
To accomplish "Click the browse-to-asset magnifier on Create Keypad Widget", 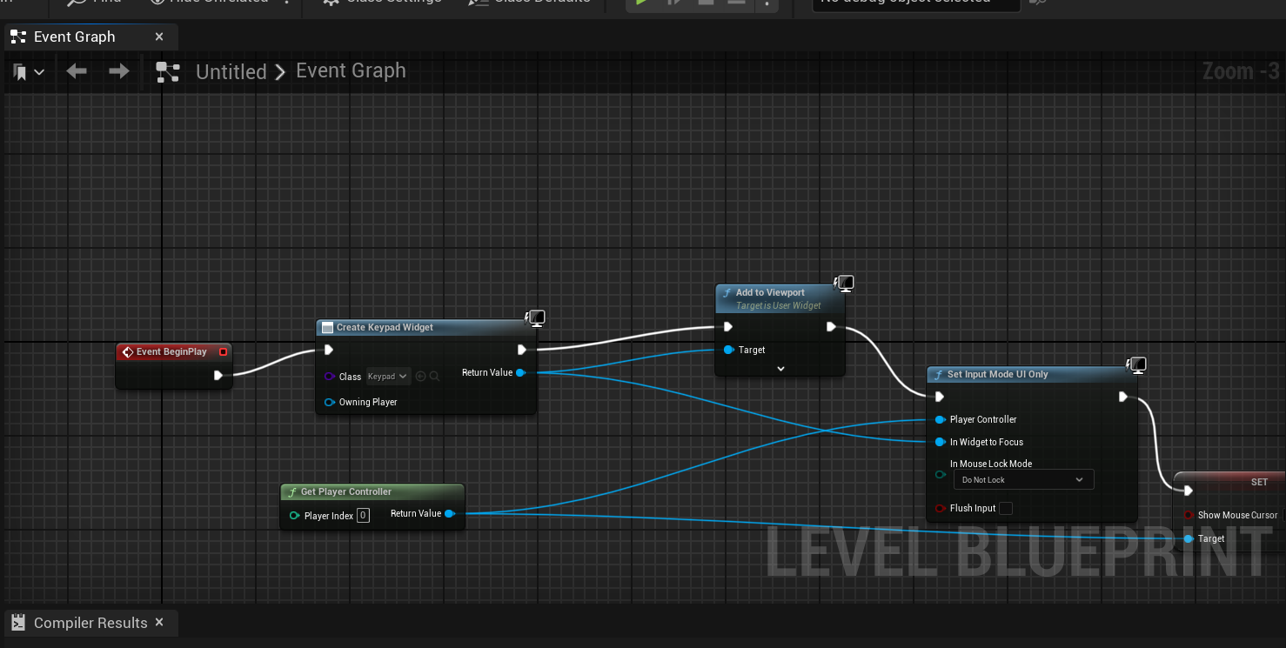I will click(434, 377).
